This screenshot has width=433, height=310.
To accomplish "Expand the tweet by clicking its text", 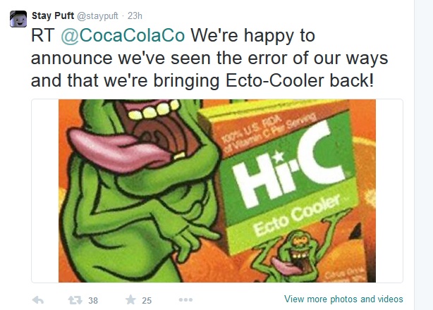I will click(x=209, y=58).
